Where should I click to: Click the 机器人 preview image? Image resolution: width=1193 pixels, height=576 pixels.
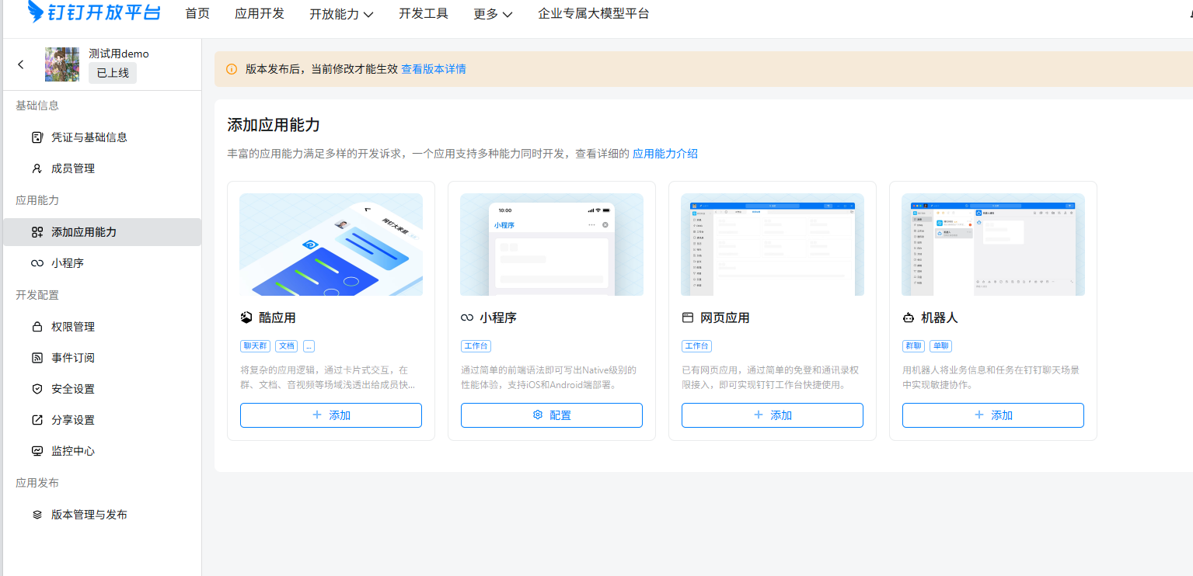(993, 245)
